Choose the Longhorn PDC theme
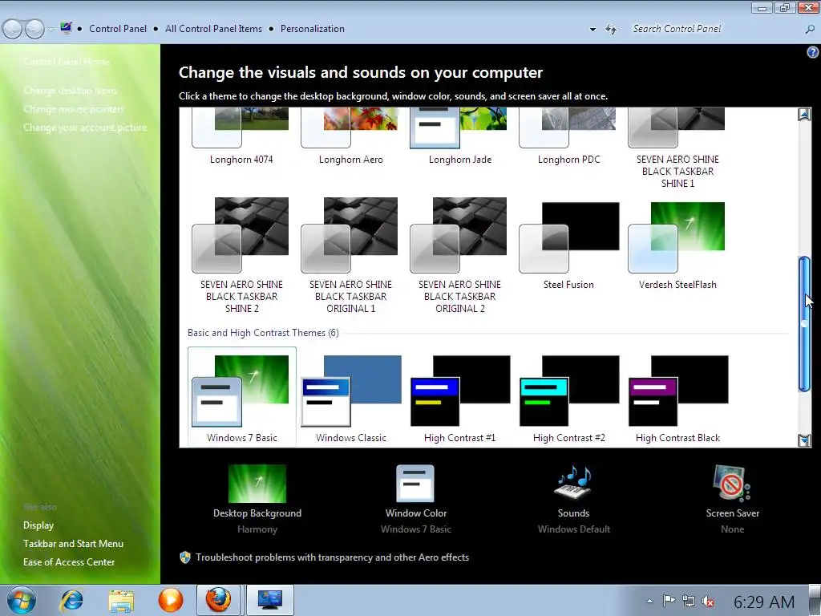 (568, 136)
